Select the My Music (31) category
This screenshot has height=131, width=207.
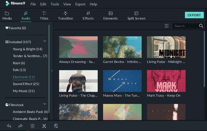click(24, 91)
